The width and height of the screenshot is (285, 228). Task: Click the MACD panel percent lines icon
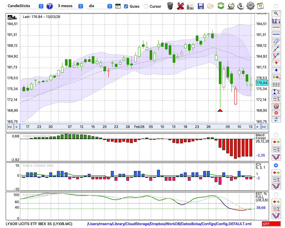(x=276, y=149)
